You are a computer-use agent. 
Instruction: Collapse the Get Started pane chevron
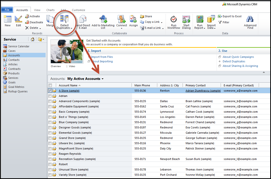(264, 72)
